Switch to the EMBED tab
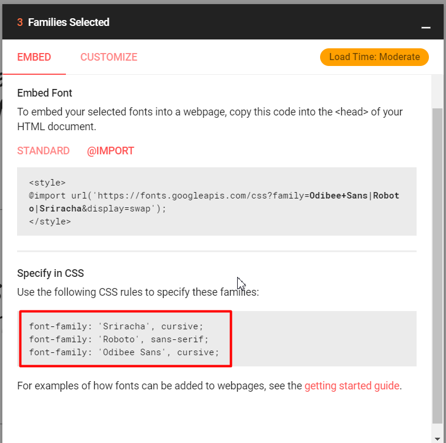This screenshot has width=446, height=443. (34, 57)
